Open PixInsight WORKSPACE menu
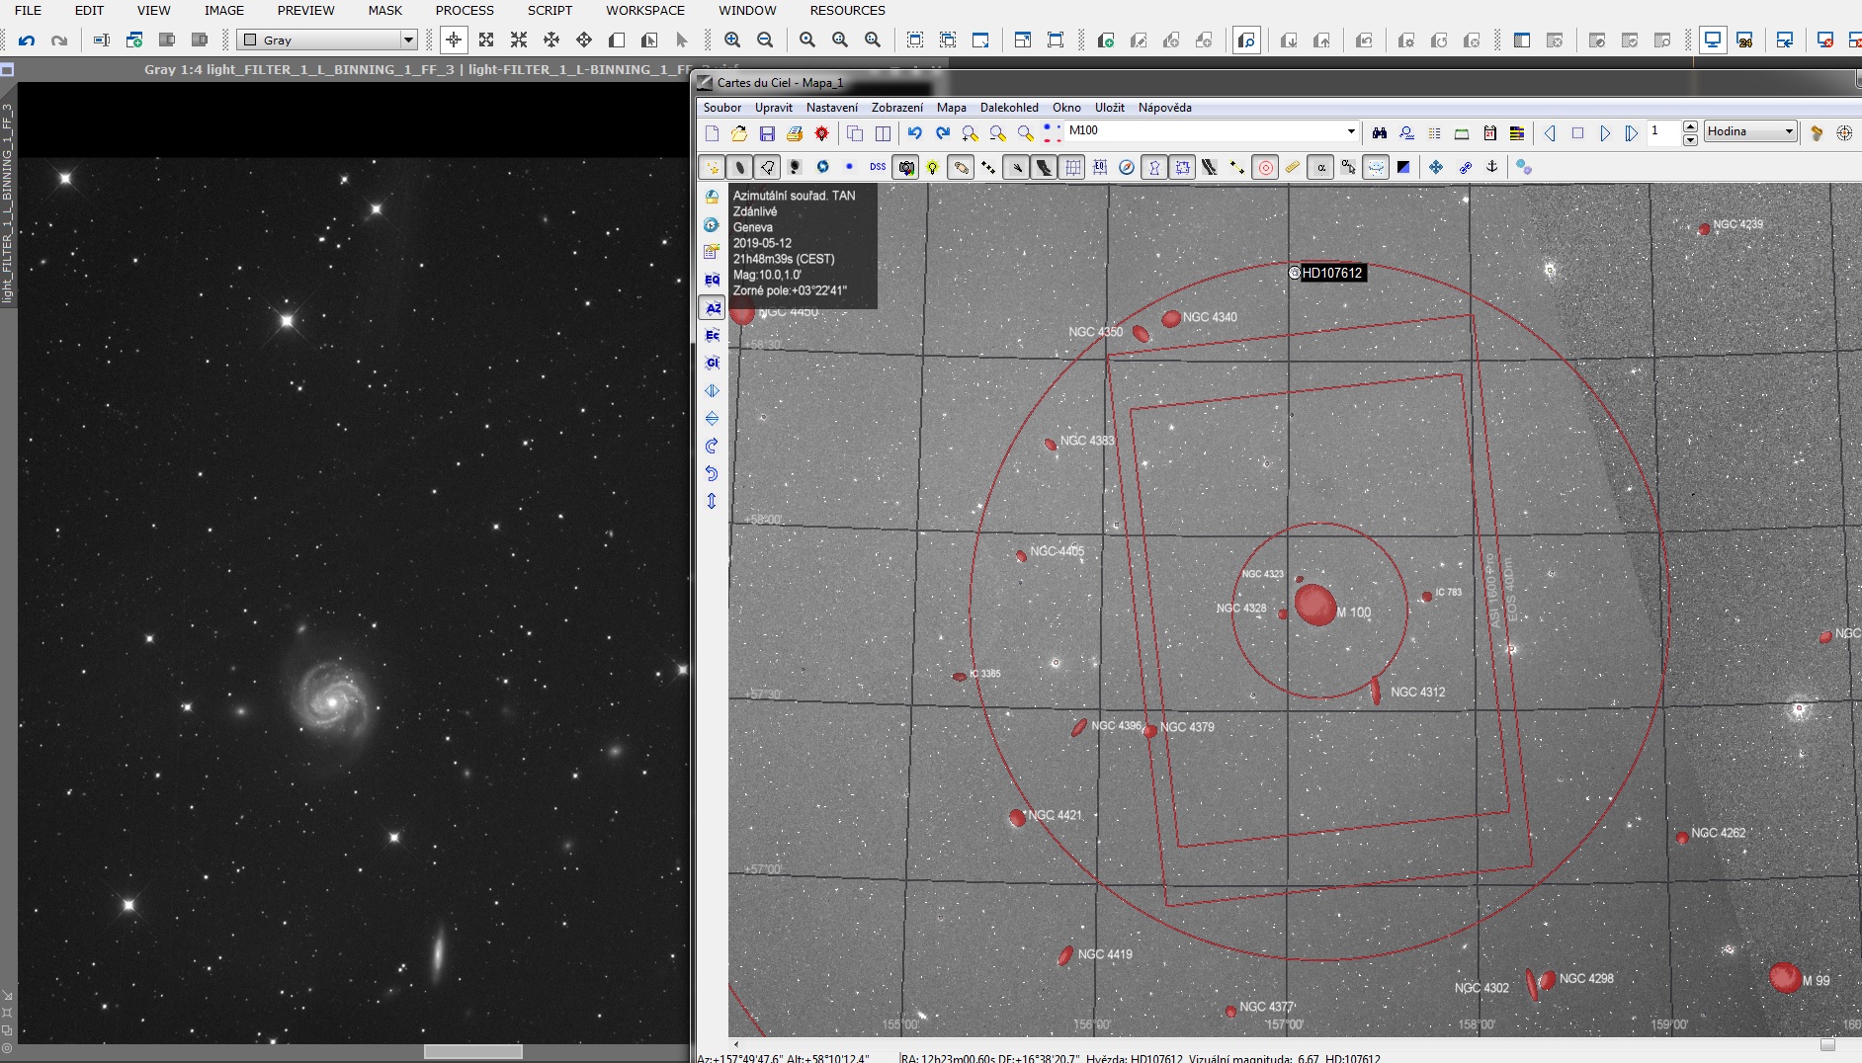1862x1063 pixels. [645, 11]
